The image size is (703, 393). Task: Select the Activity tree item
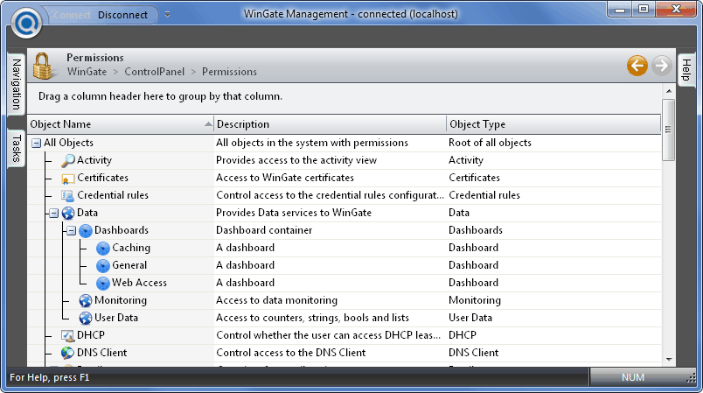(x=94, y=160)
